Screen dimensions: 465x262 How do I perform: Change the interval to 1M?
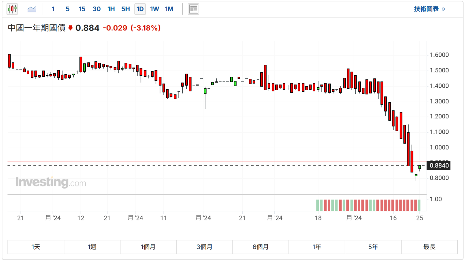(169, 9)
